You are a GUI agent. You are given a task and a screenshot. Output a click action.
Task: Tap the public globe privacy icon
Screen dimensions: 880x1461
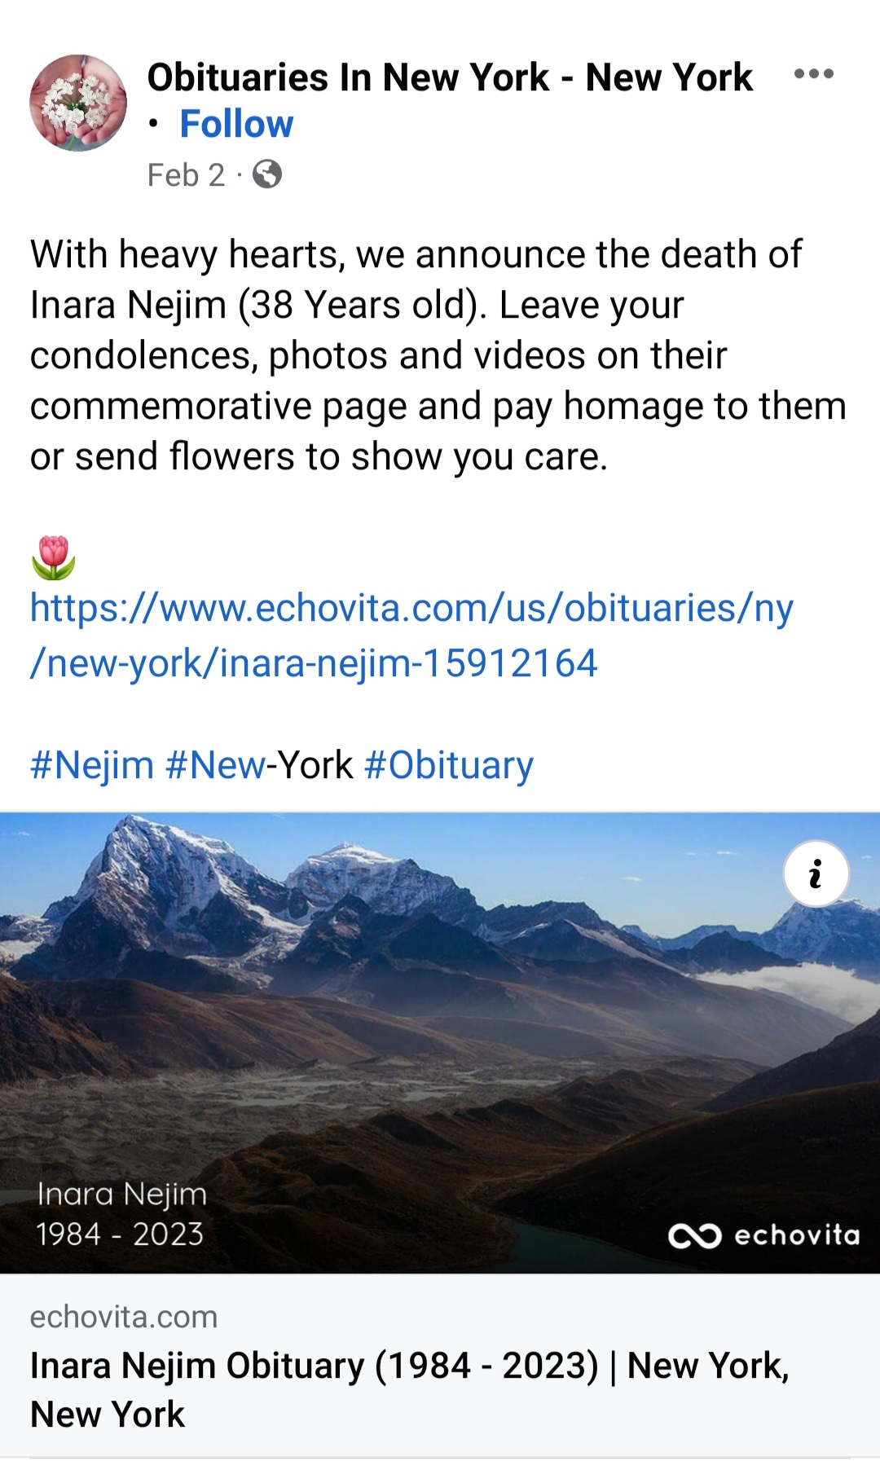coord(267,174)
